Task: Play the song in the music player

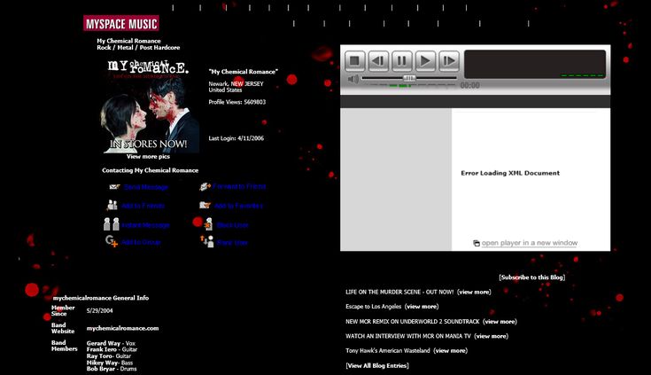Action: (x=425, y=61)
